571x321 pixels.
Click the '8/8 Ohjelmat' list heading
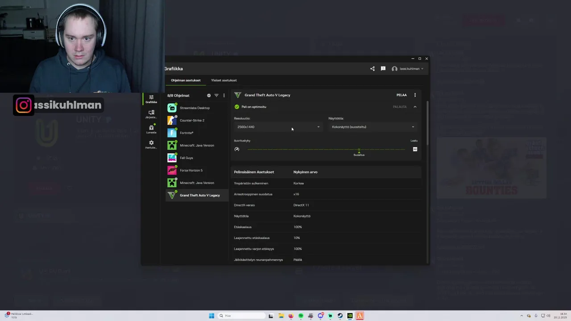[178, 95]
